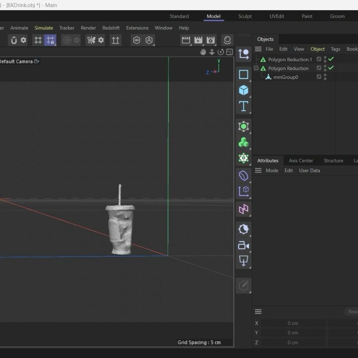358x358 pixels.
Task: Open the Fields icon in the left palette
Action: coord(243,126)
